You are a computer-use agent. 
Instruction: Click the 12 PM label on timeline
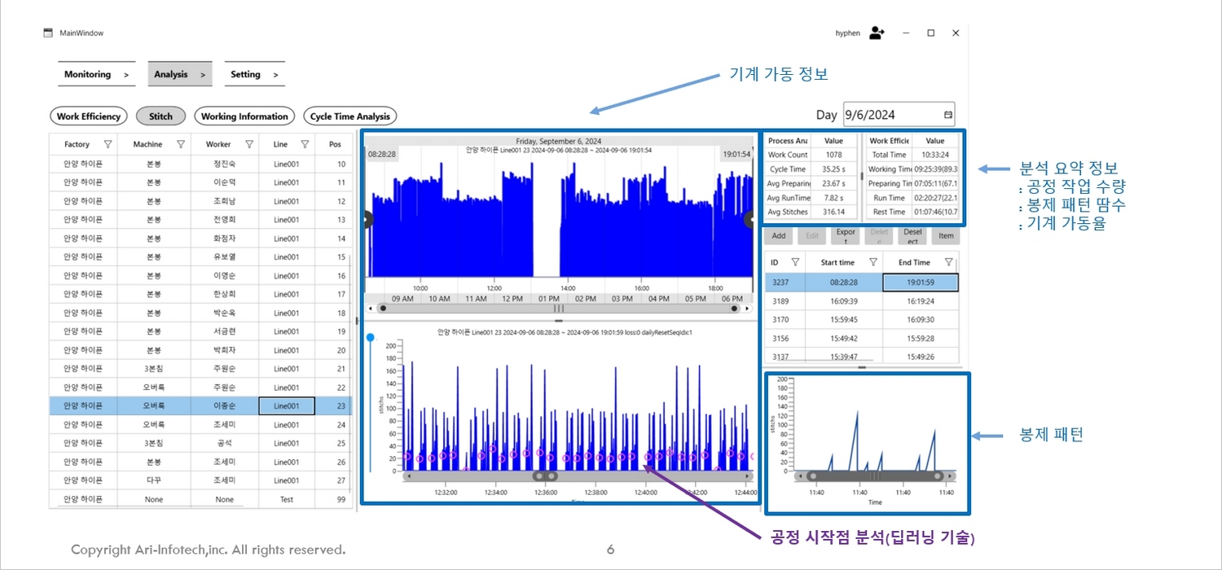coord(512,299)
